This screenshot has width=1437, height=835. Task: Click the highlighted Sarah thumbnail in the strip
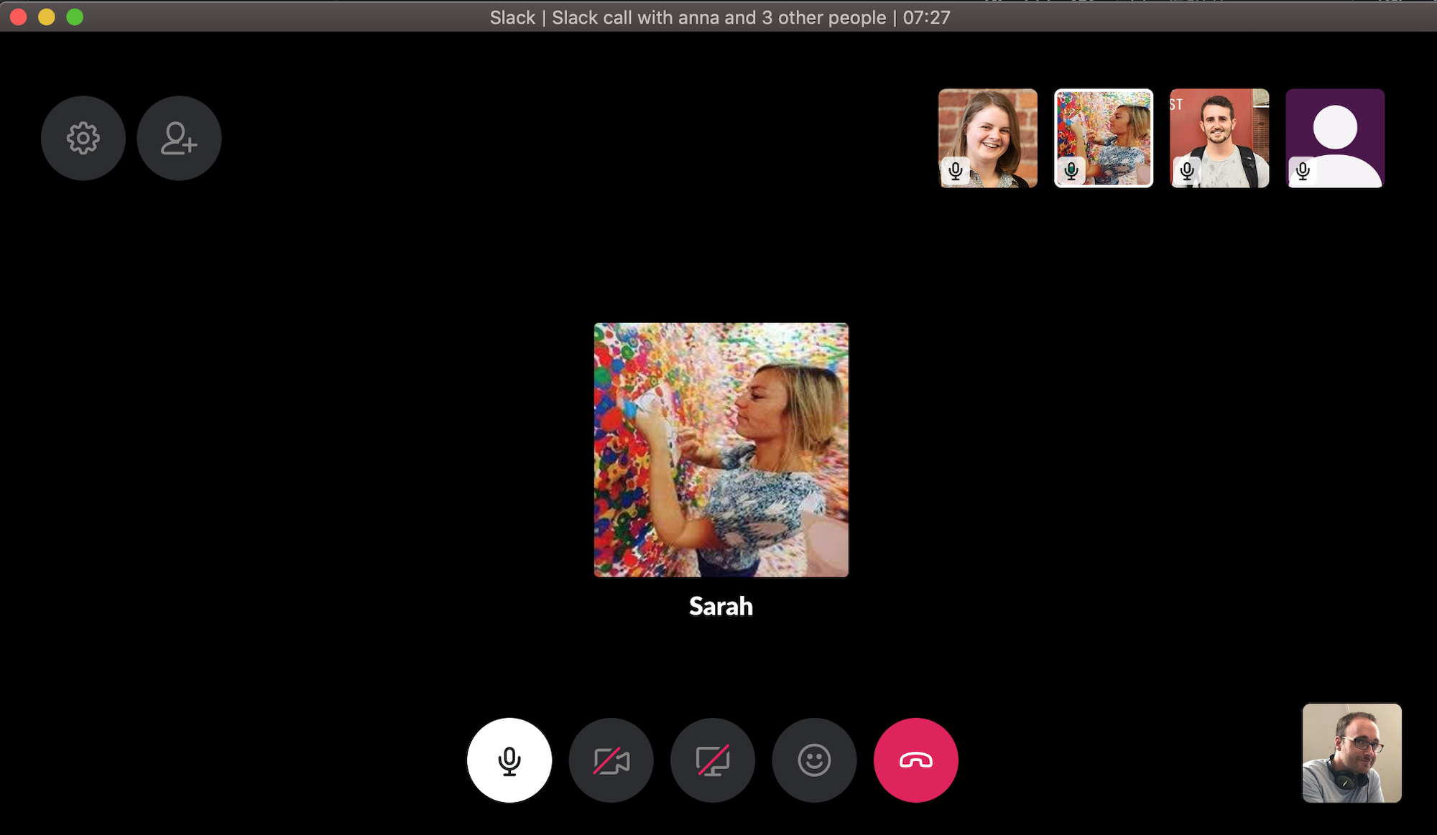coord(1103,138)
